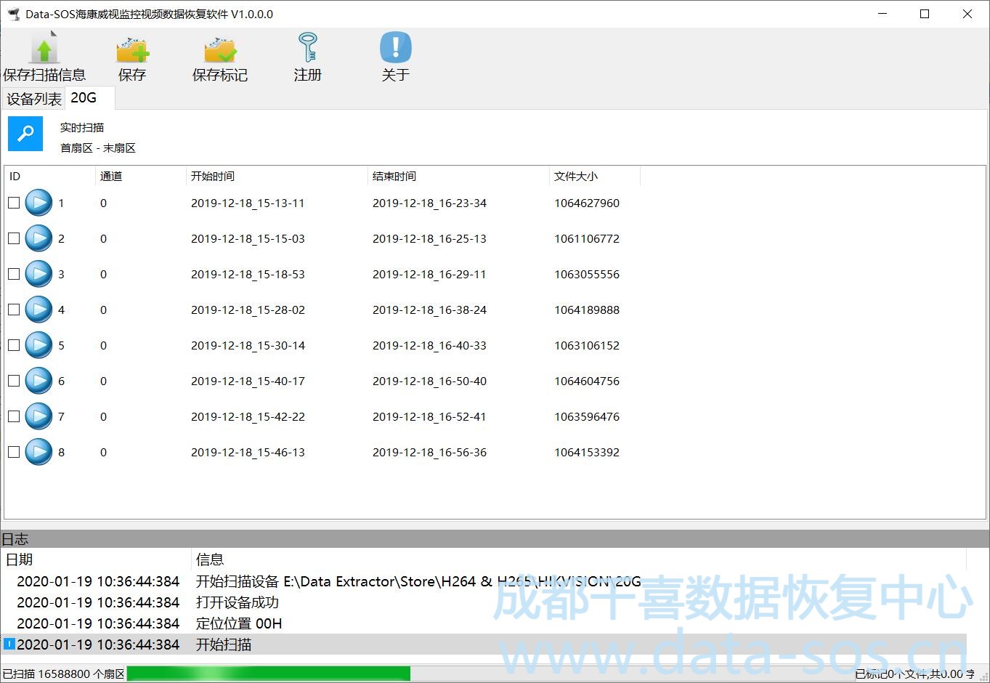
Task: Switch to the Device List (设备列表) tab
Action: [33, 99]
